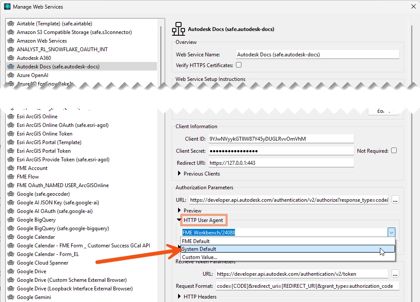
Task: Choose System Default from user agent list
Action: [288, 249]
